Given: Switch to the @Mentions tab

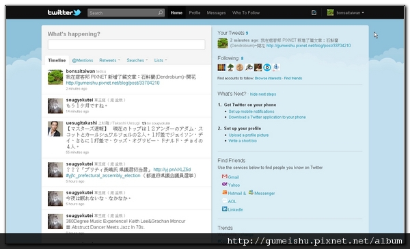Looking at the screenshot, I should coord(83,60).
